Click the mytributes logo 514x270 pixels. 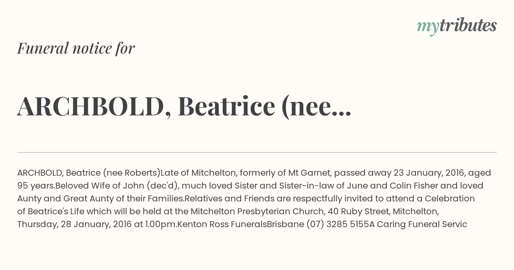pos(457,26)
